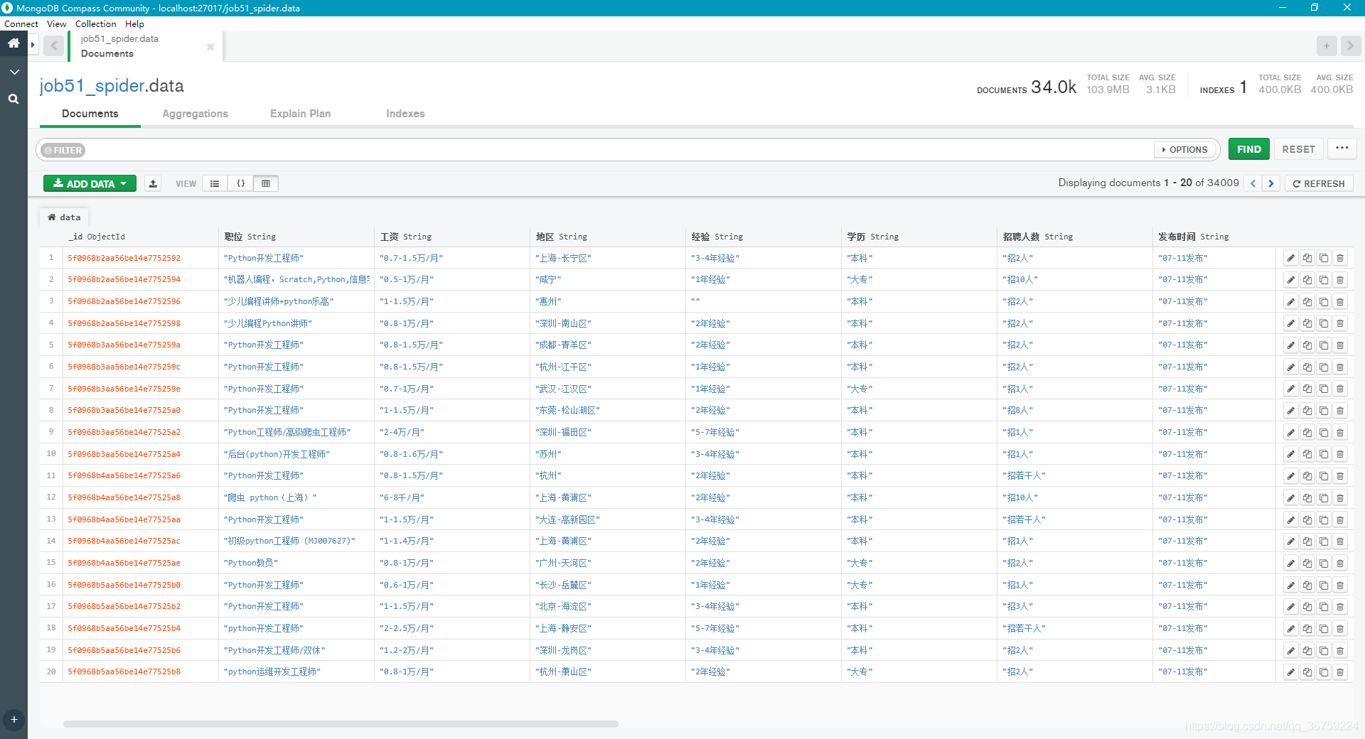Open a new tab with the plus icon

(x=1327, y=46)
